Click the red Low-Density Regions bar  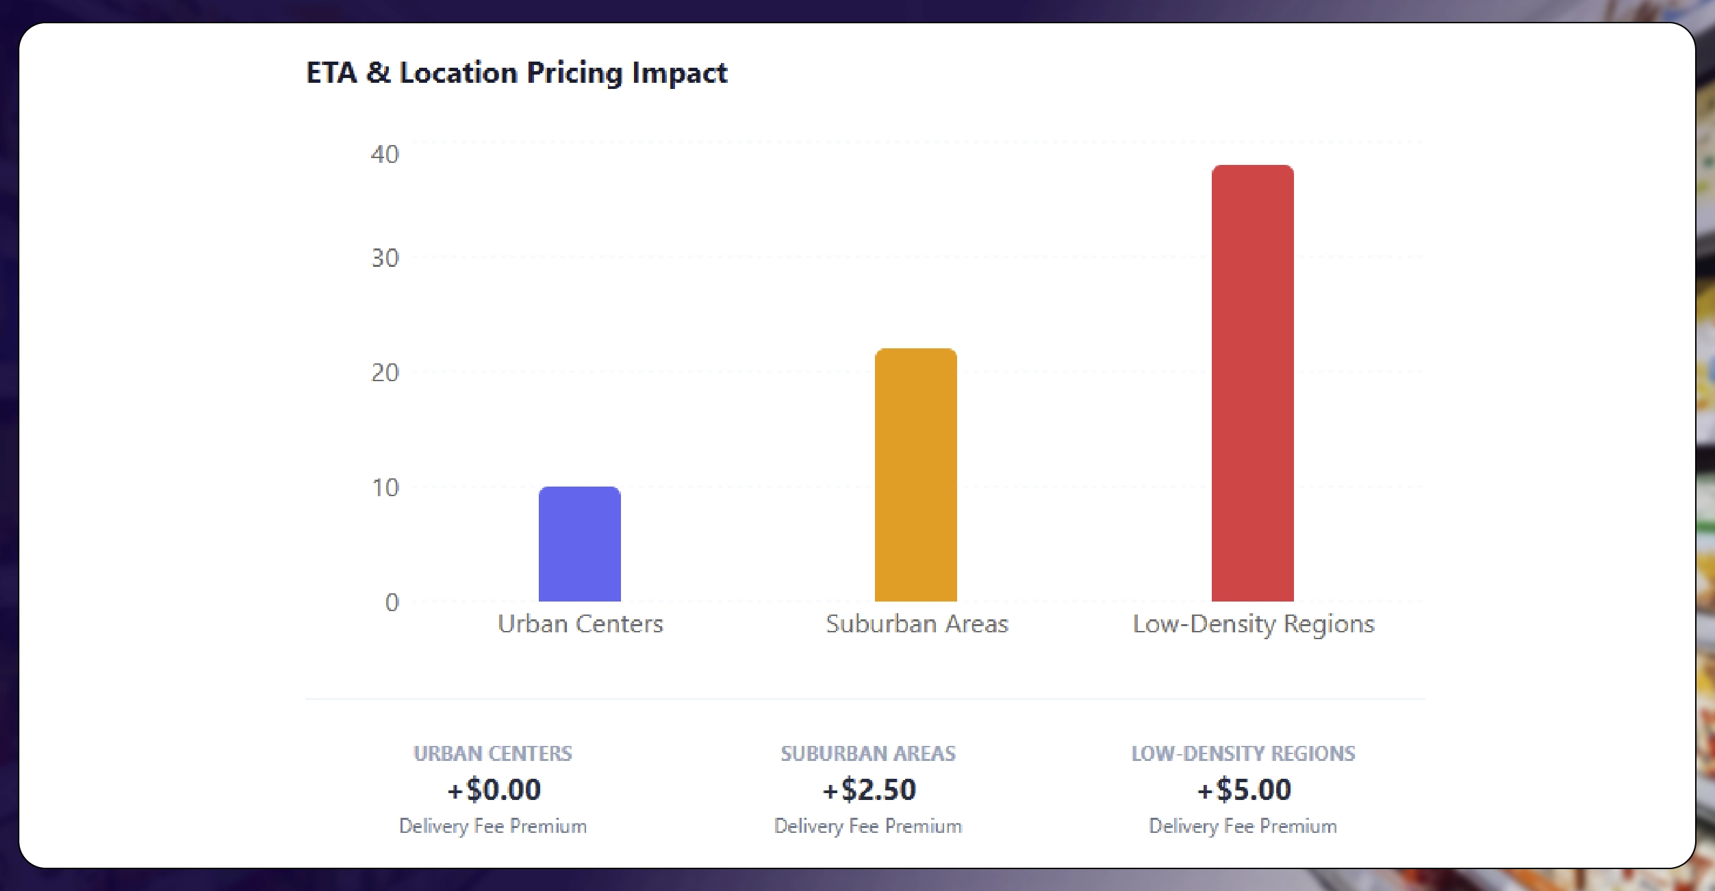click(1252, 383)
